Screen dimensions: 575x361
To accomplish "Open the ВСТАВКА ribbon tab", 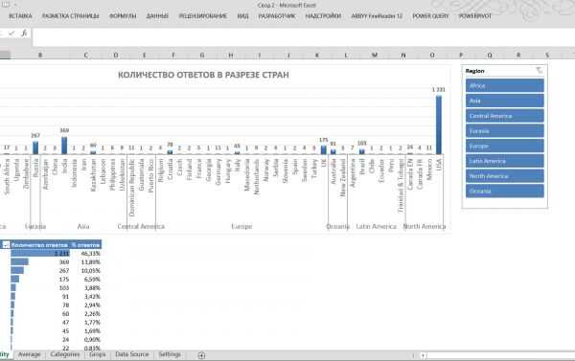I will tap(20, 16).
